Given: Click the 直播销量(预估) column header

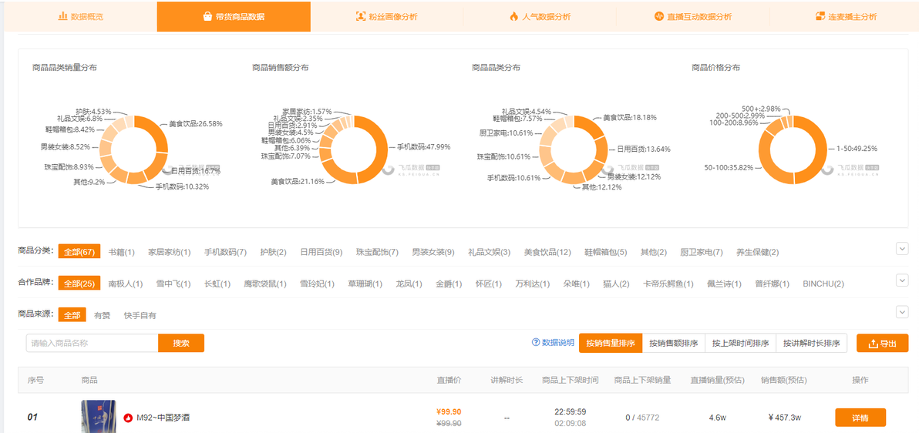Looking at the screenshot, I should point(717,380).
